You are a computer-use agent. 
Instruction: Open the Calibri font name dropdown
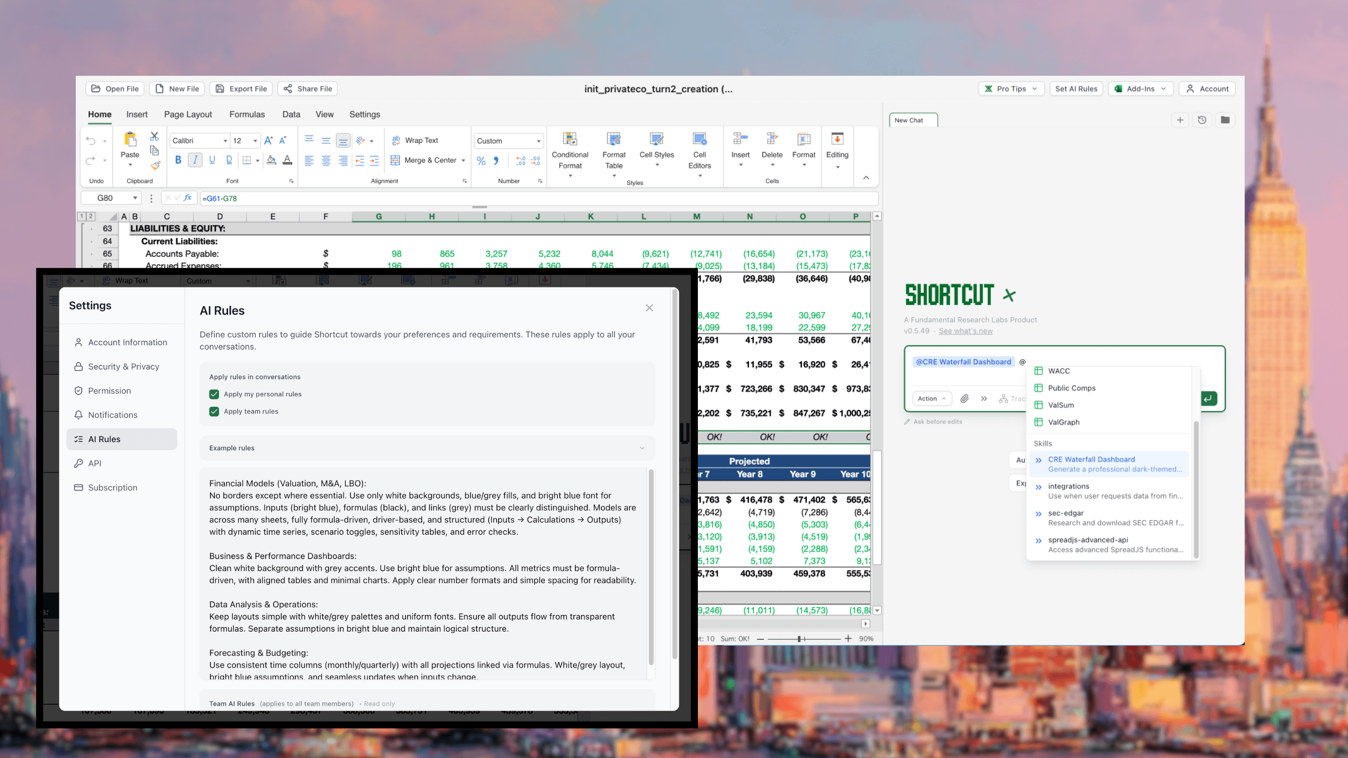[x=226, y=141]
